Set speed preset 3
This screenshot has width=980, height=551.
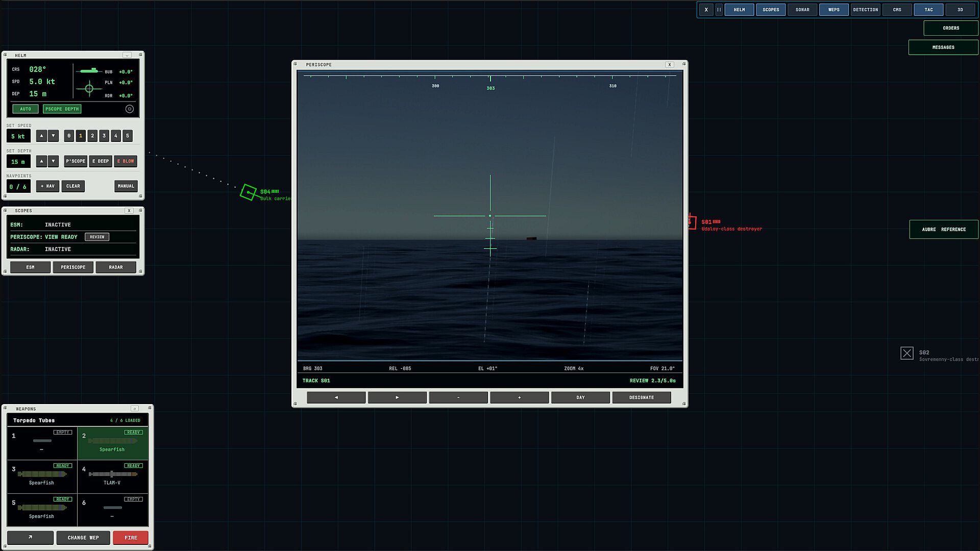pos(104,136)
